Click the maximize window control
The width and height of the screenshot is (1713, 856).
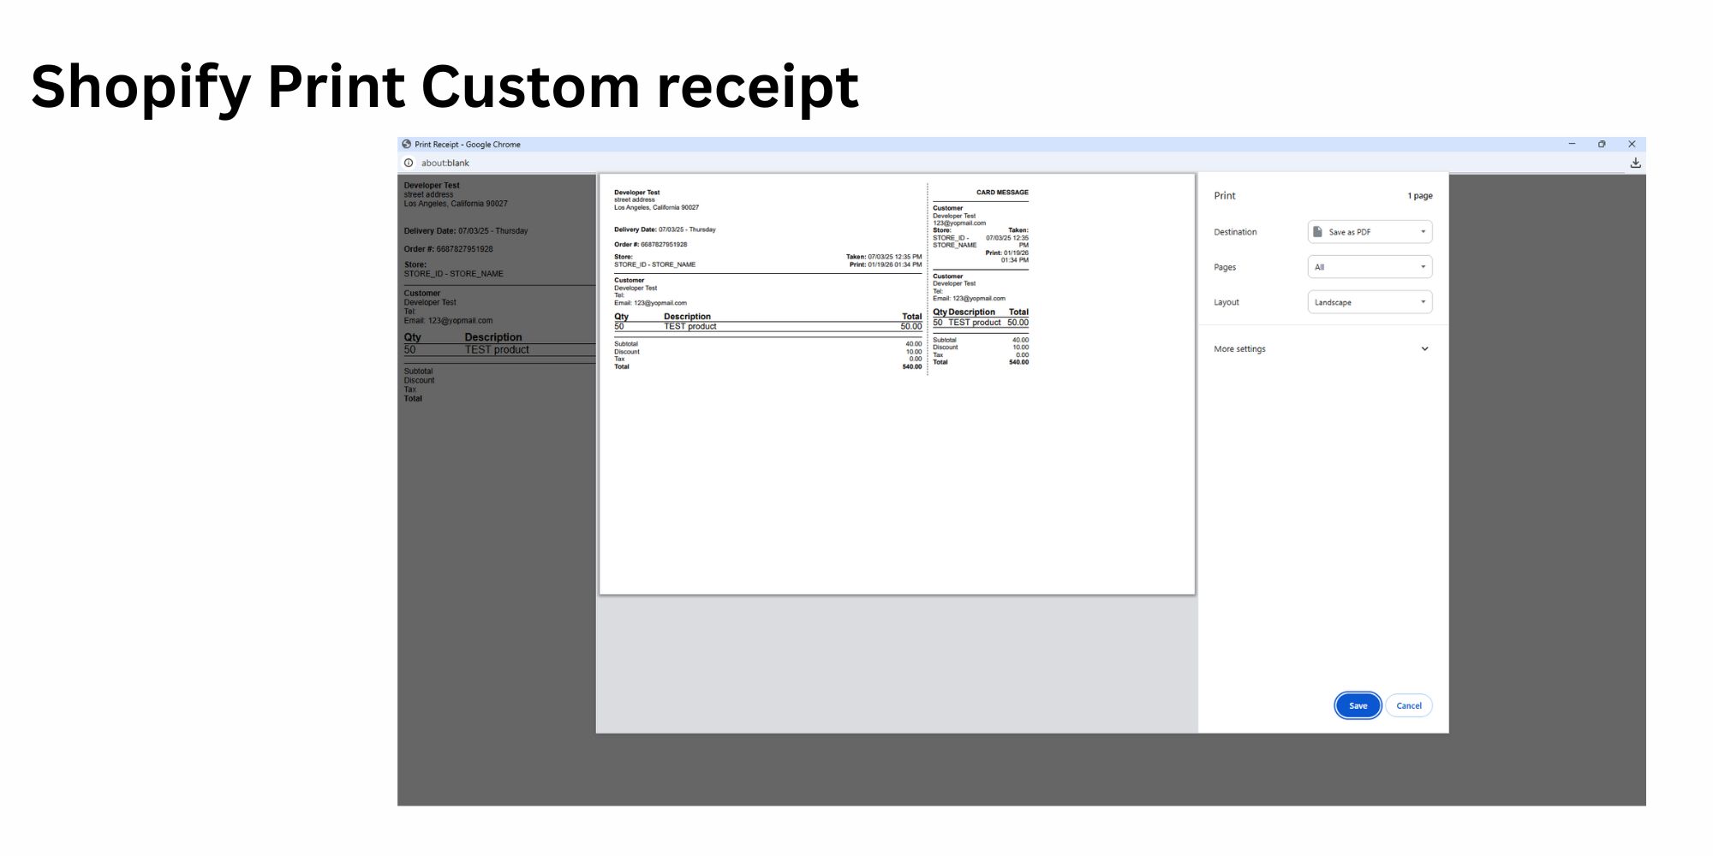1602,144
